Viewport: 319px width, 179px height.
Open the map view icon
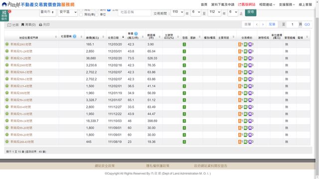9,25
